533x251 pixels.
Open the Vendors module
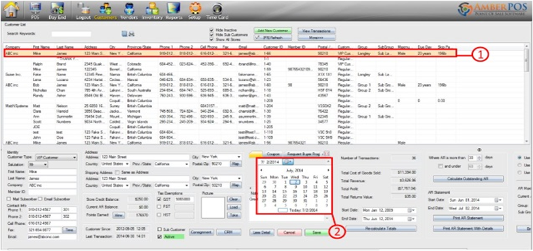129,11
